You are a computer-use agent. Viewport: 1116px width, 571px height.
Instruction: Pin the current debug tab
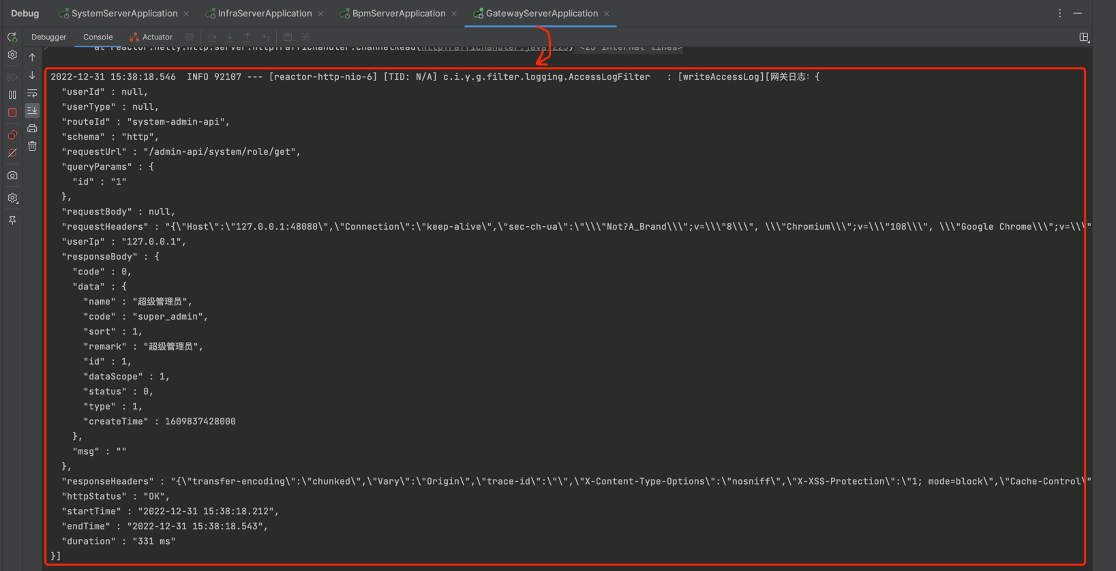tap(12, 220)
